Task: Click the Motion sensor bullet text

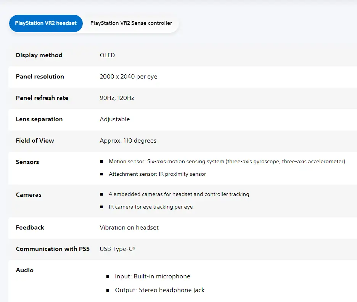Action: pos(227,162)
